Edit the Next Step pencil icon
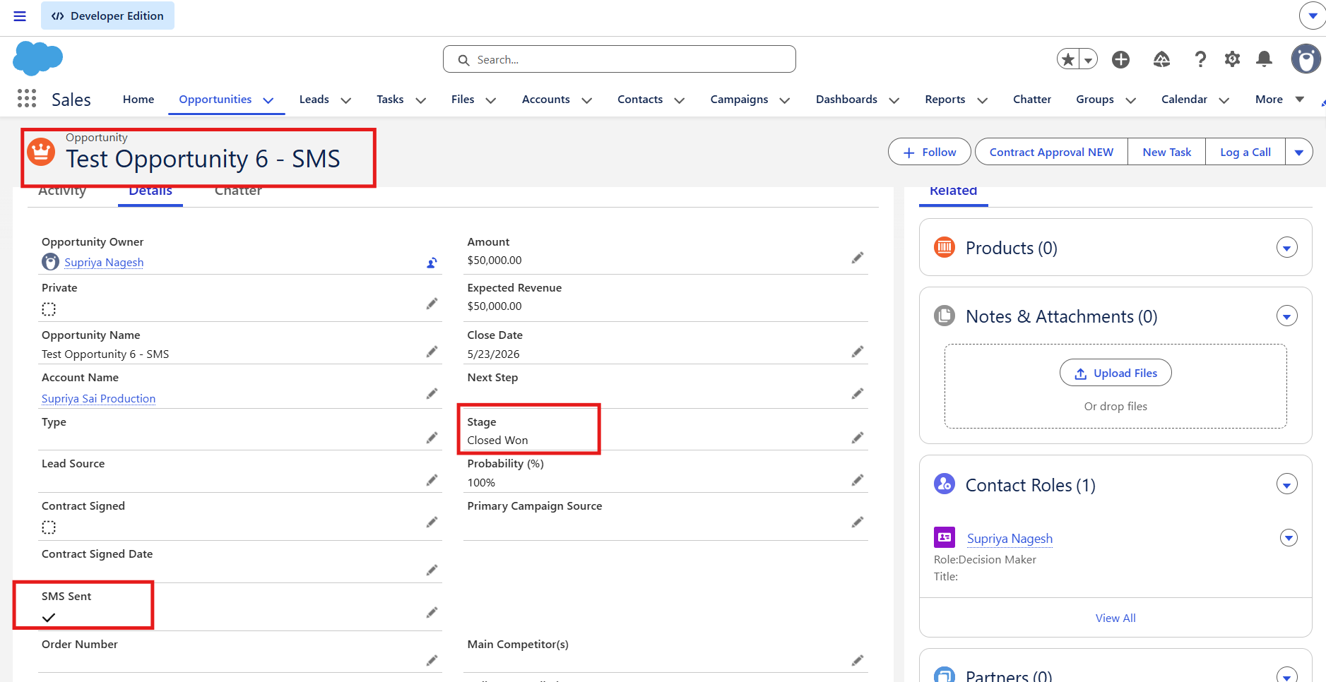The height and width of the screenshot is (682, 1326). (x=858, y=393)
